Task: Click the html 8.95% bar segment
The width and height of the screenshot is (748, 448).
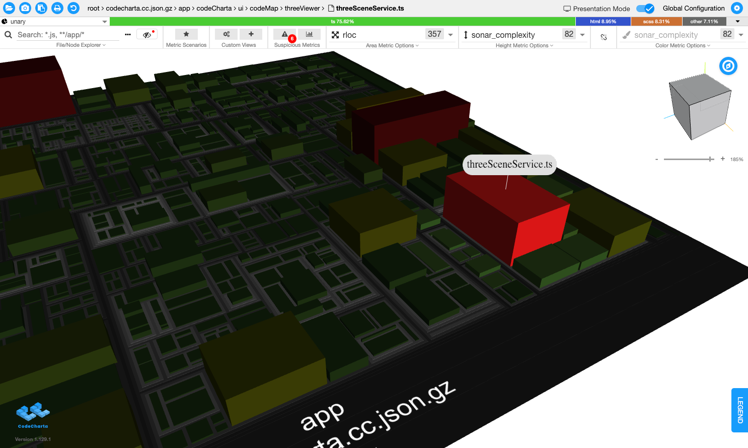Action: (603, 22)
